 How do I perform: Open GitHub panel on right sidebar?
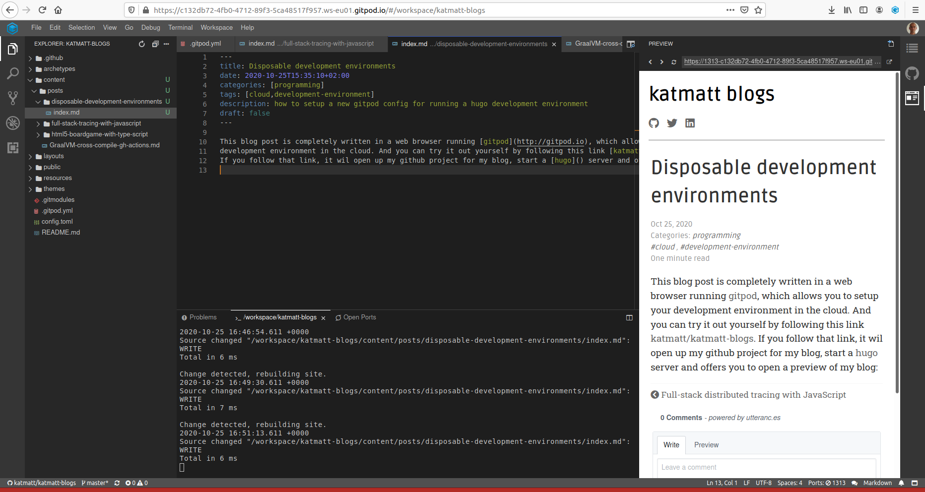click(x=912, y=73)
